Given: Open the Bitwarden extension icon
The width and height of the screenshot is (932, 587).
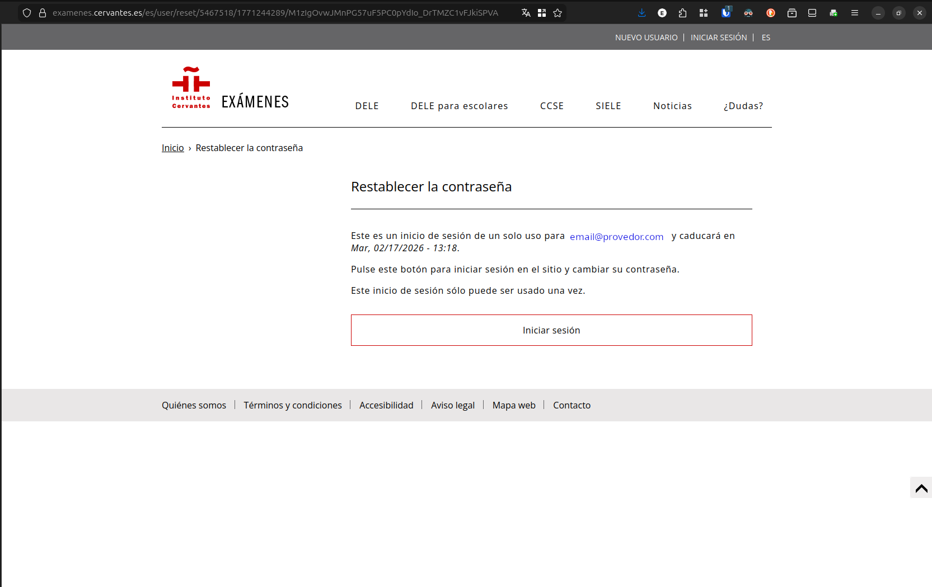Looking at the screenshot, I should point(726,13).
